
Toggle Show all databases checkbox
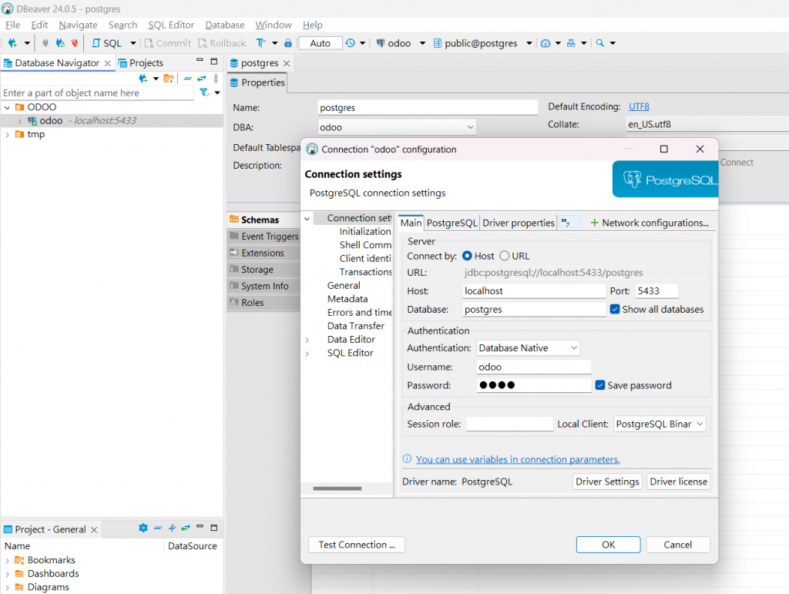click(615, 309)
